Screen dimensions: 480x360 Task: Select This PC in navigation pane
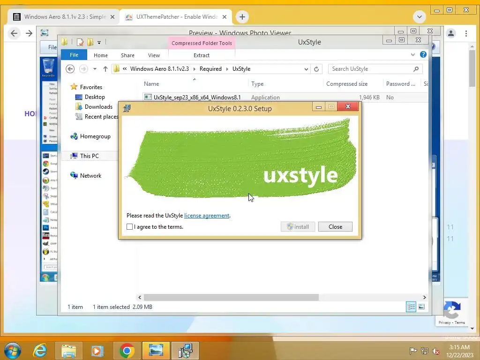point(84,156)
